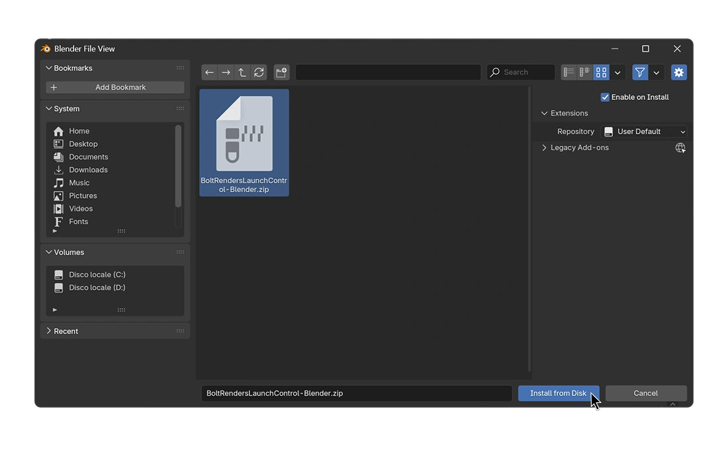728x450 pixels.
Task: Refresh the file list
Action: click(259, 72)
